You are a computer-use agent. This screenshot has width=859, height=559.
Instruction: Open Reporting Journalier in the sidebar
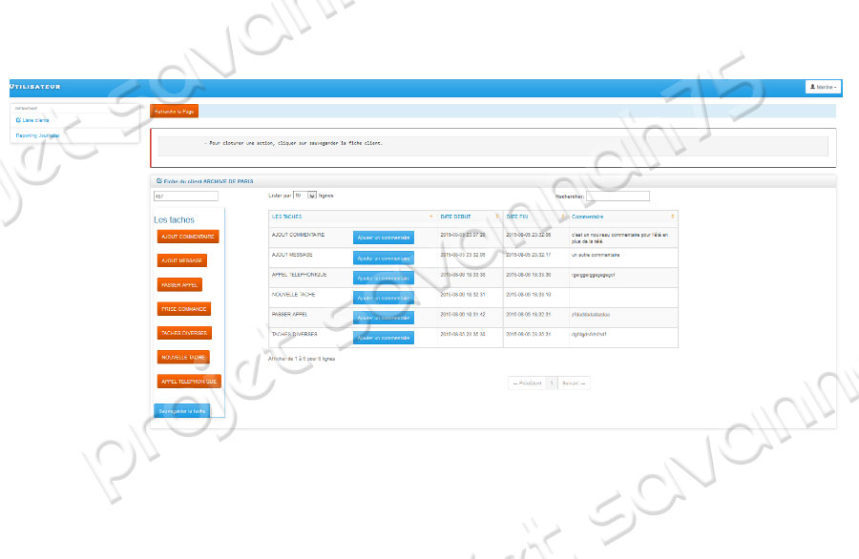pos(36,135)
